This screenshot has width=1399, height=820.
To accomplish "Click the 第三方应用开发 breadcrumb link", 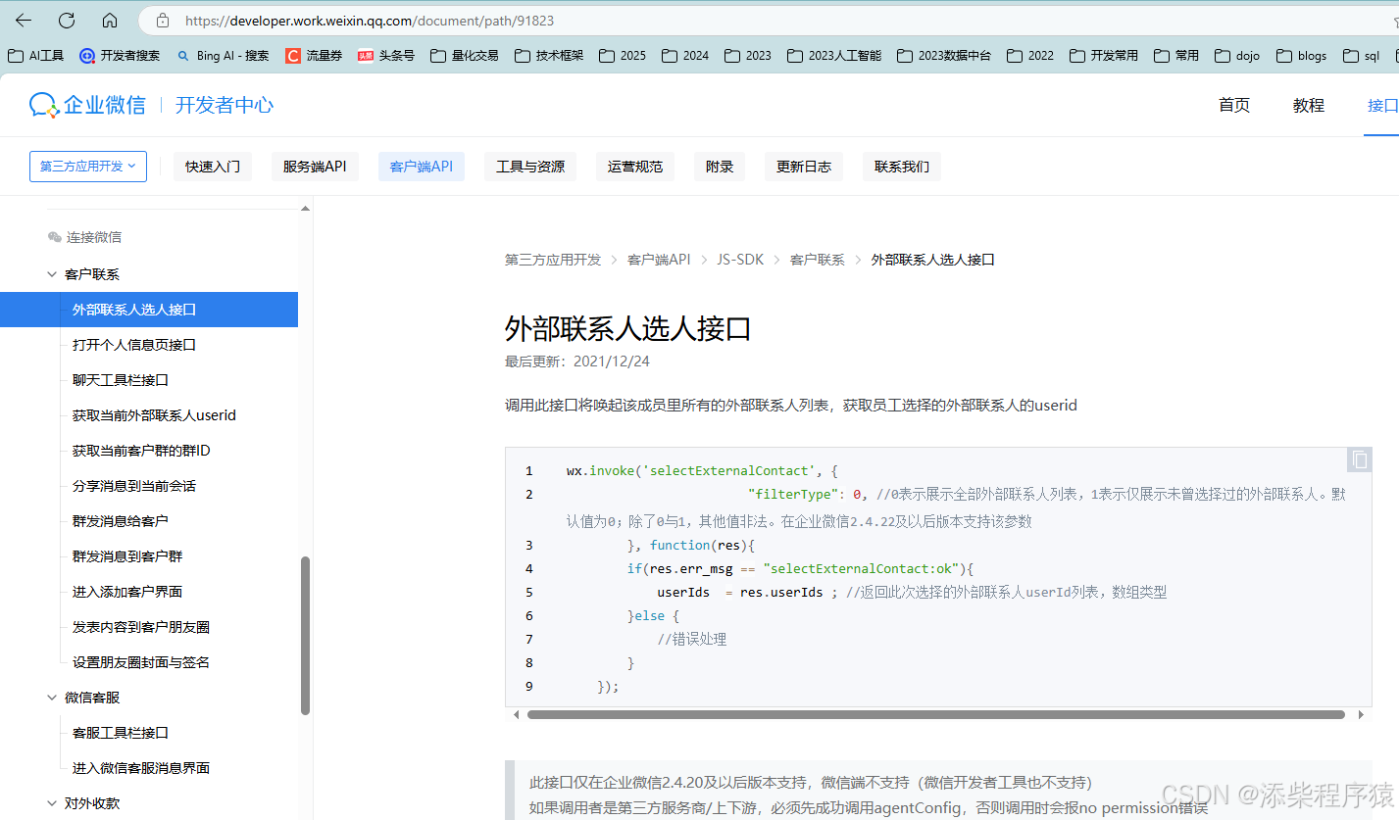I will click(x=553, y=260).
